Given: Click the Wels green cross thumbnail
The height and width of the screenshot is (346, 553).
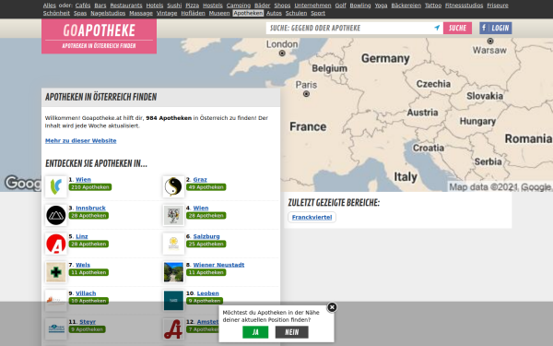Looking at the screenshot, I should 55,272.
